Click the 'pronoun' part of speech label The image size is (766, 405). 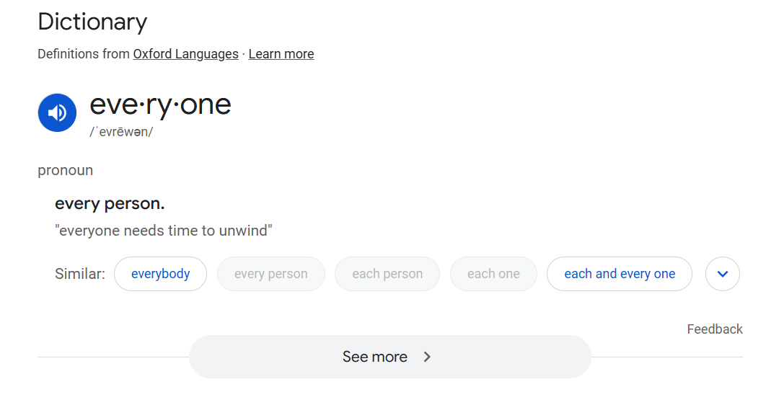pos(66,170)
